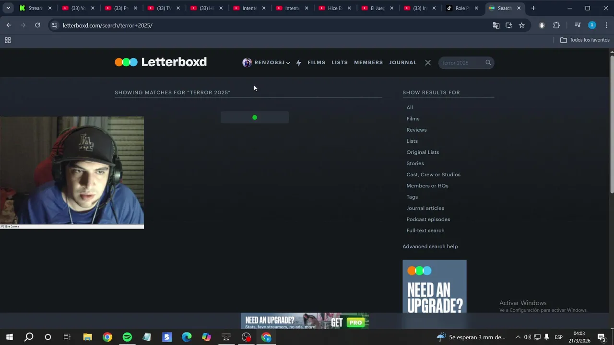614x345 pixels.
Task: Close the active Letterboxd Search tab
Action: click(x=519, y=8)
